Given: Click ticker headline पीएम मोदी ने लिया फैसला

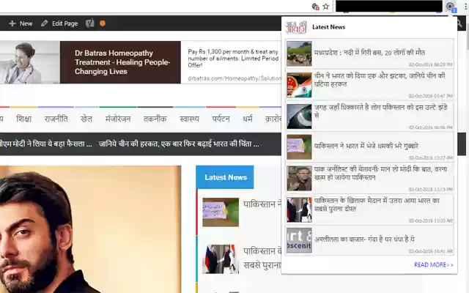Looking at the screenshot, I should (45, 144).
